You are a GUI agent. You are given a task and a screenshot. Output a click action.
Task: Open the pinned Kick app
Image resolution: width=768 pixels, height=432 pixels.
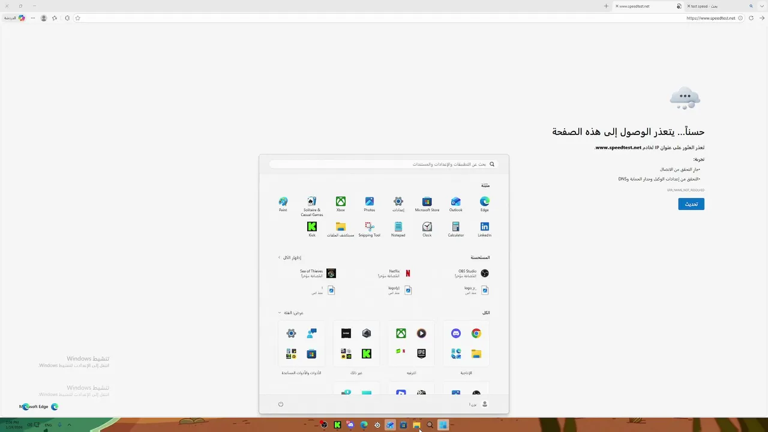pyautogui.click(x=312, y=229)
